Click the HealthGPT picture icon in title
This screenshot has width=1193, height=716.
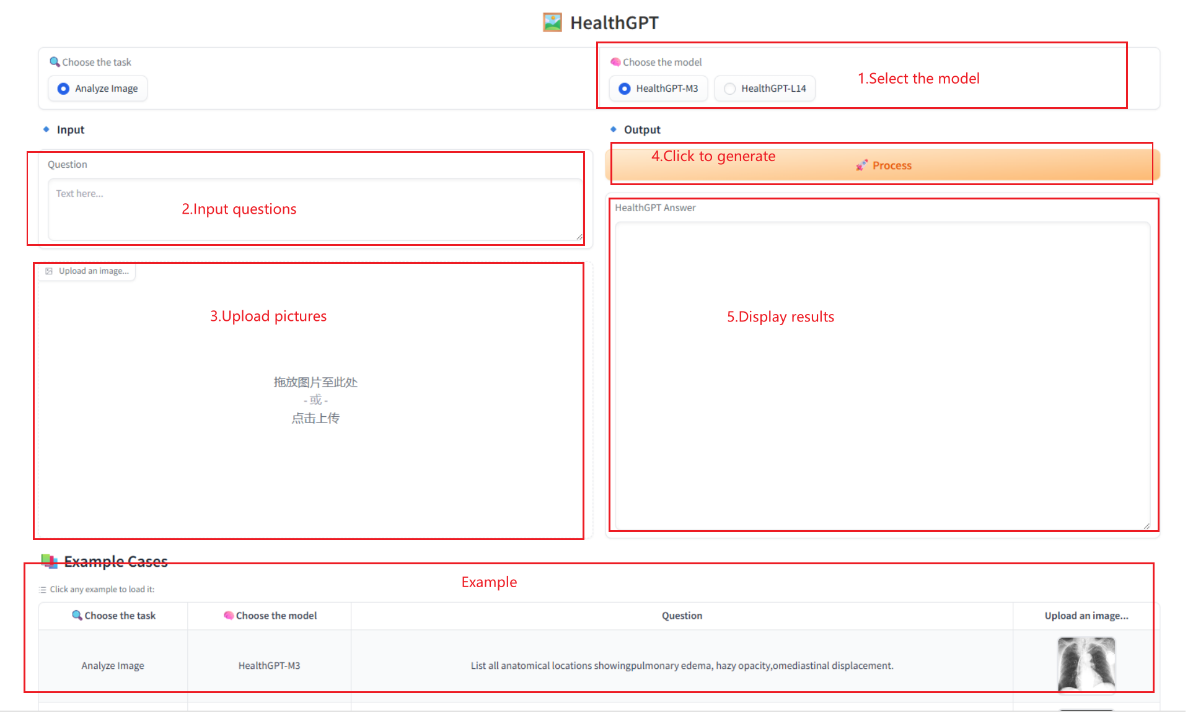click(552, 23)
